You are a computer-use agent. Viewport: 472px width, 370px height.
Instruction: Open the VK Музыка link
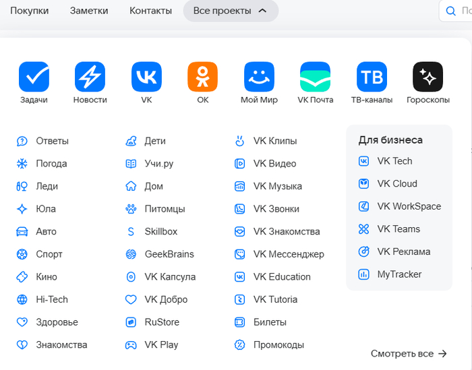coord(277,187)
